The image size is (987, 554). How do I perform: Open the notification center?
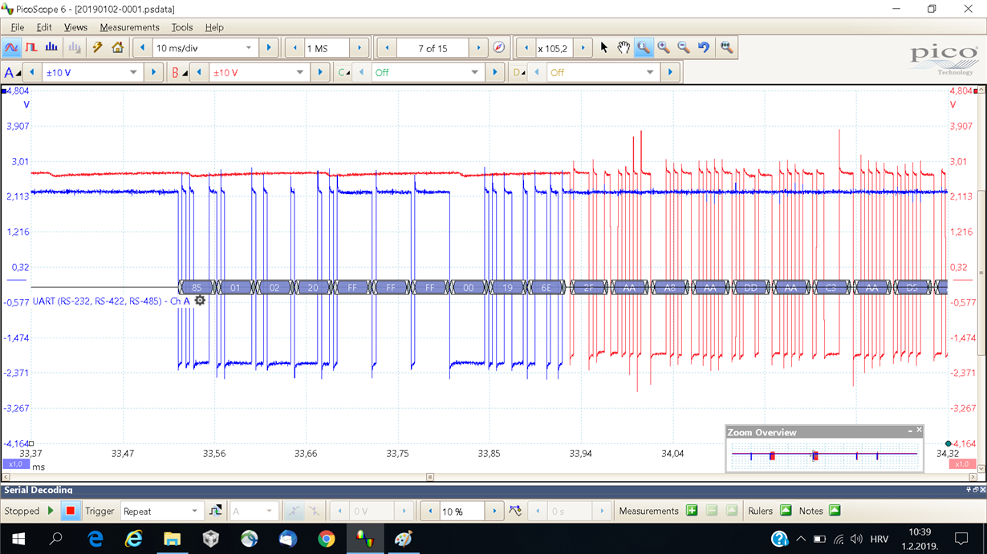tap(961, 539)
